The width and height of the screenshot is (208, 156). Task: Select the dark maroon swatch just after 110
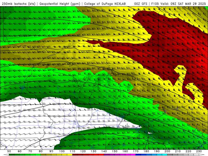75,155
